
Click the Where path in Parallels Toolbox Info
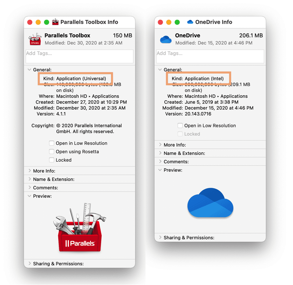(x=88, y=96)
